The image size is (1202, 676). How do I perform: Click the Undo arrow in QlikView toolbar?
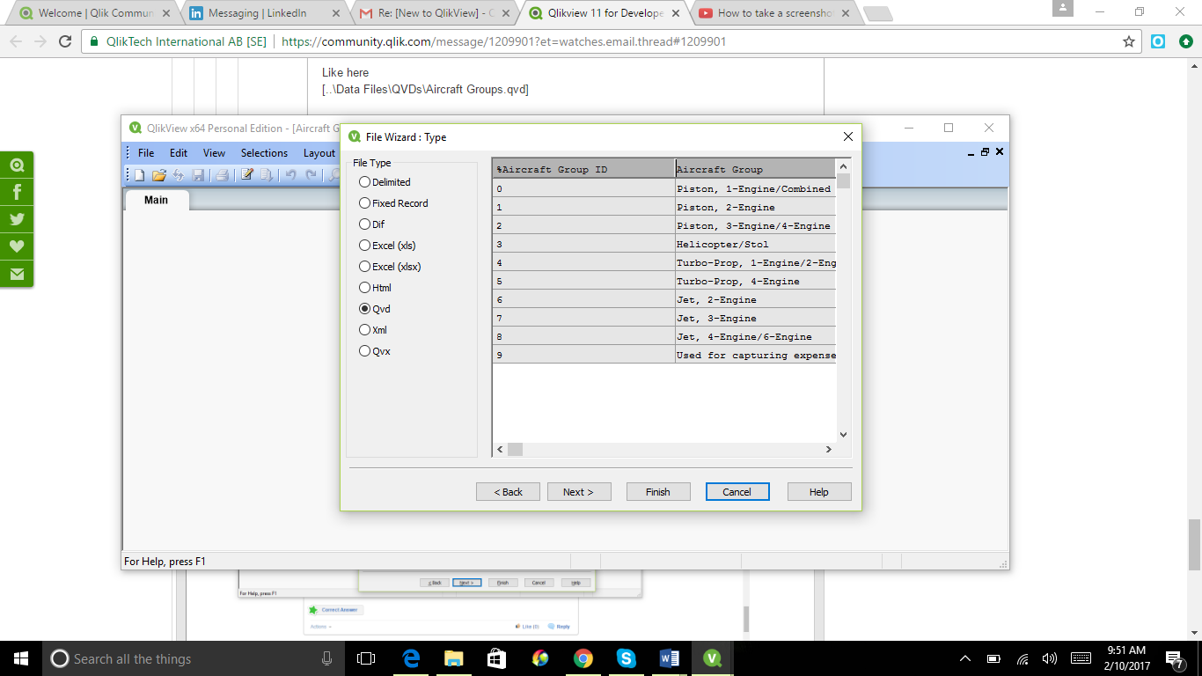291,175
